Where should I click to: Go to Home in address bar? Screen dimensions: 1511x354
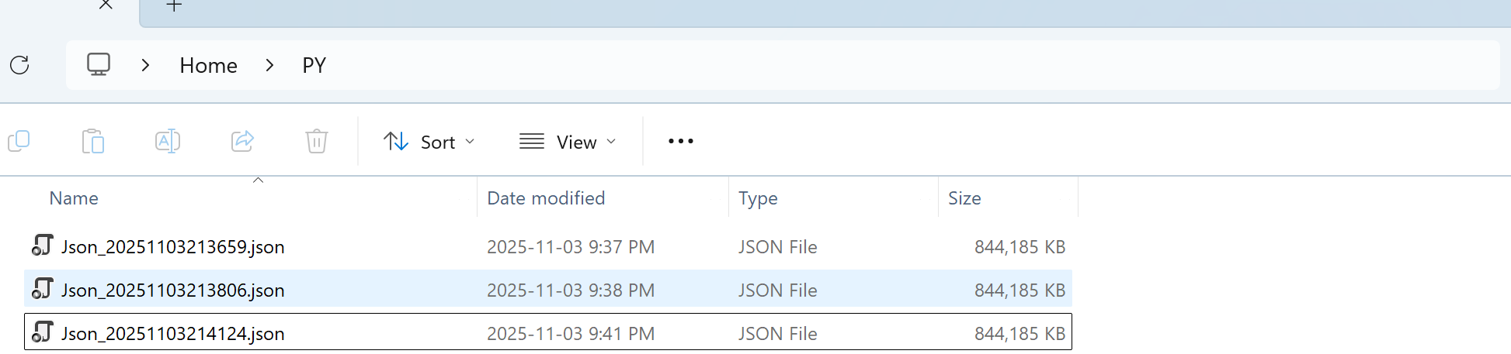pos(208,65)
